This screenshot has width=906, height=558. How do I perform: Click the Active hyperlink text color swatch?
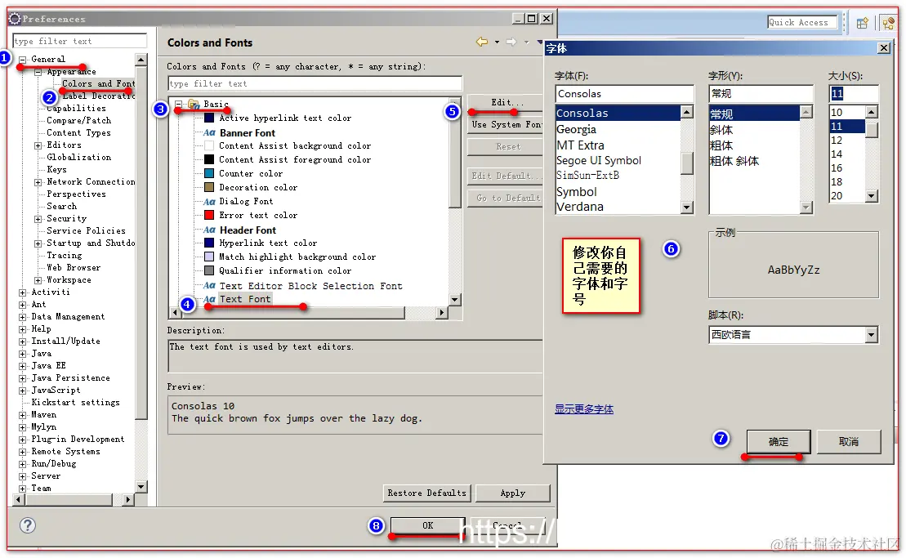pyautogui.click(x=209, y=118)
